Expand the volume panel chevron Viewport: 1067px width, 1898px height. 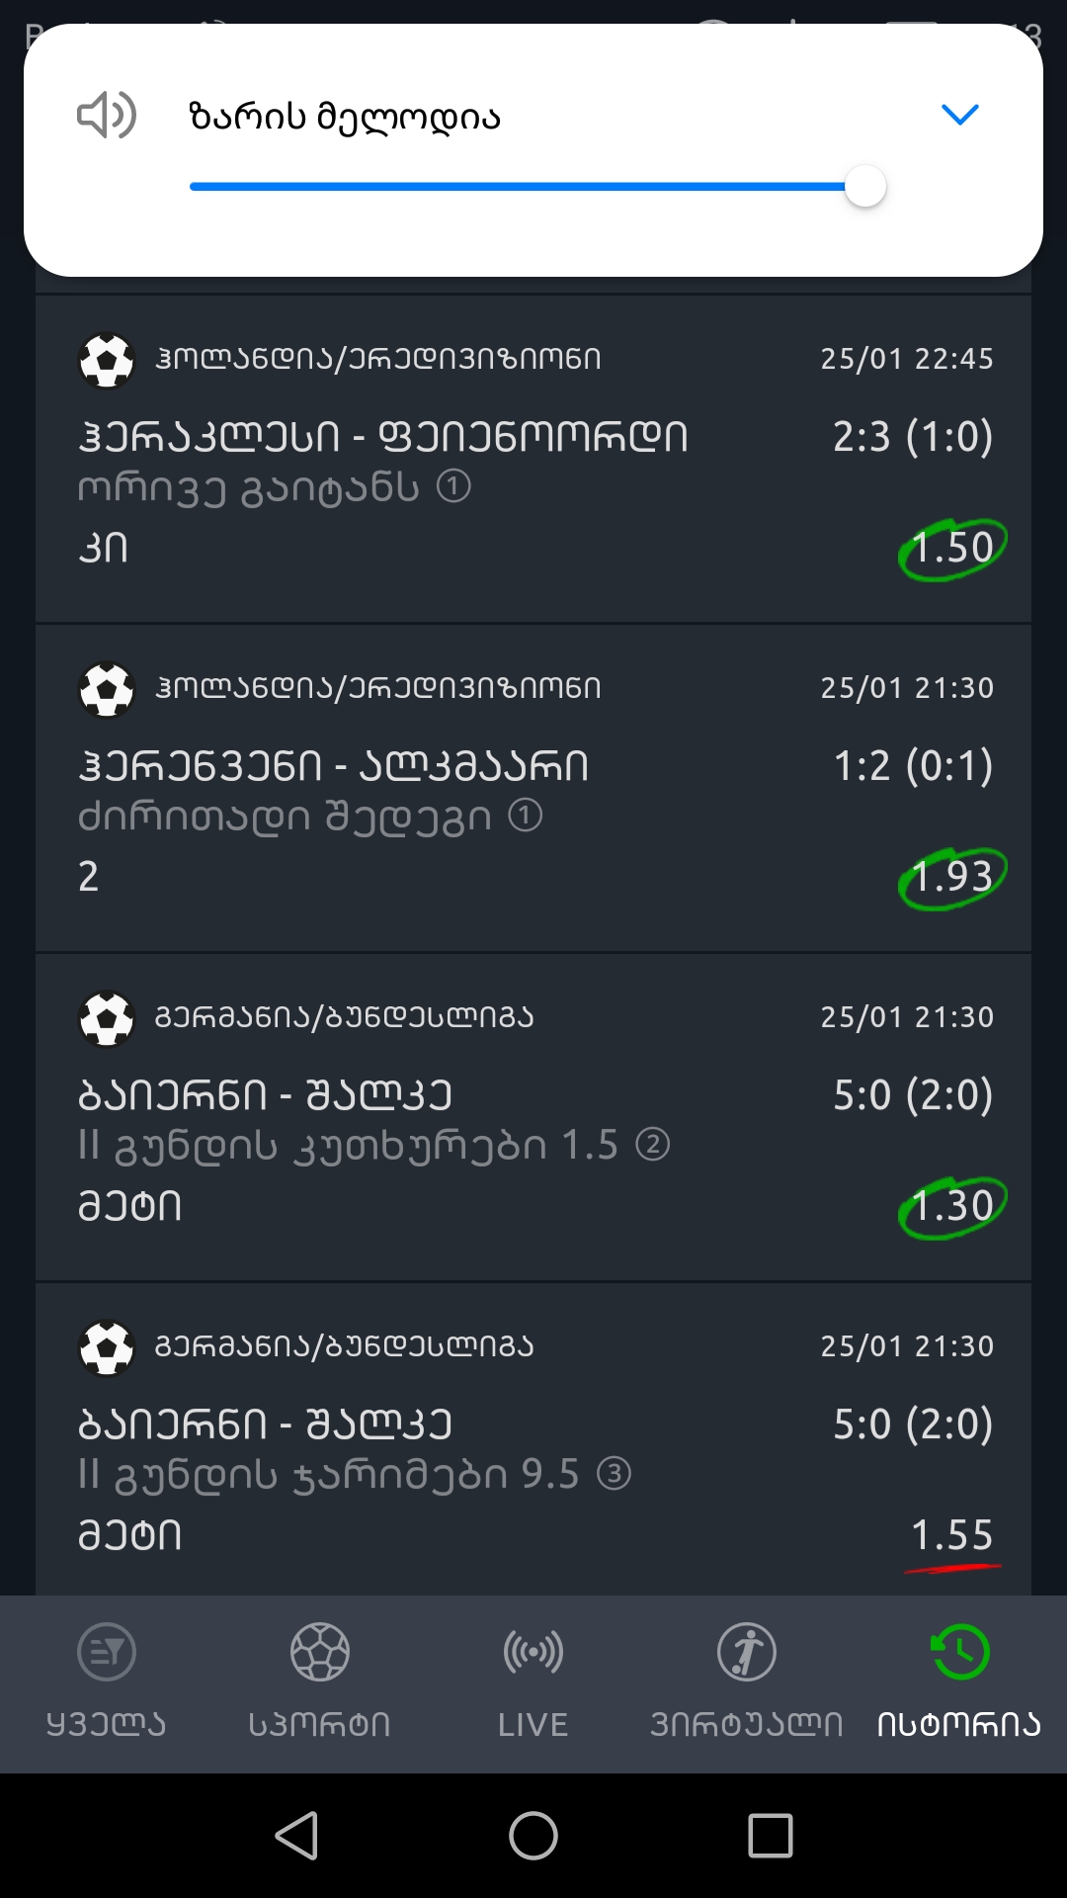[959, 115]
